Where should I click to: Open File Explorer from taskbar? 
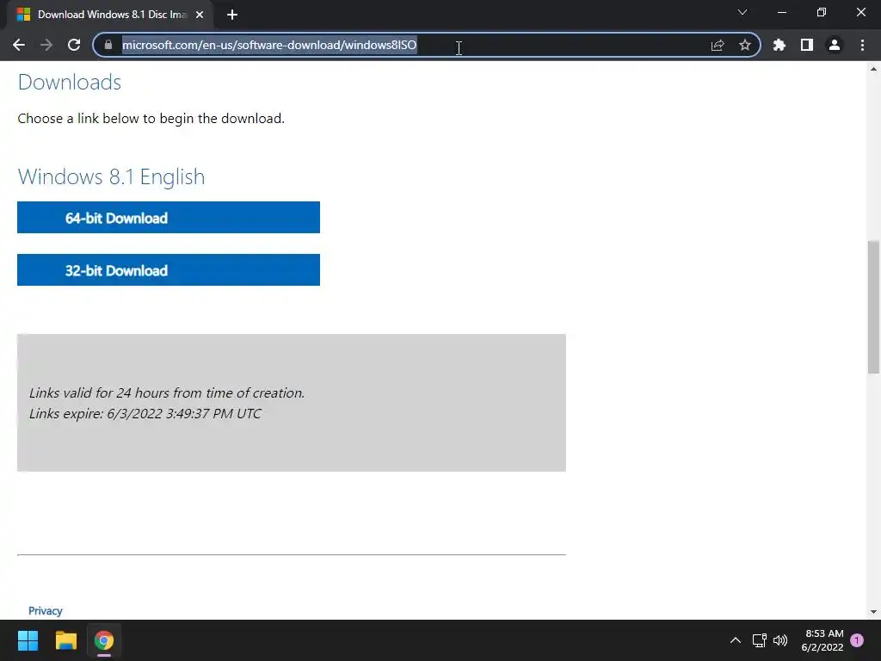click(x=65, y=640)
